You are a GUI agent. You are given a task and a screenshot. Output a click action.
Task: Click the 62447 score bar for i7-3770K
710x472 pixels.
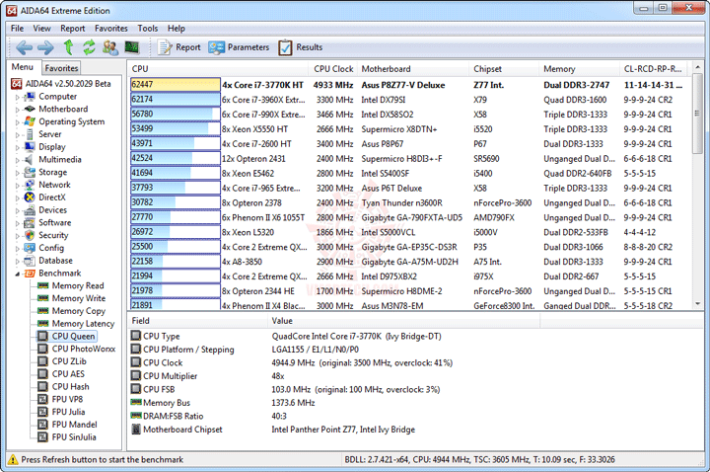tap(176, 85)
